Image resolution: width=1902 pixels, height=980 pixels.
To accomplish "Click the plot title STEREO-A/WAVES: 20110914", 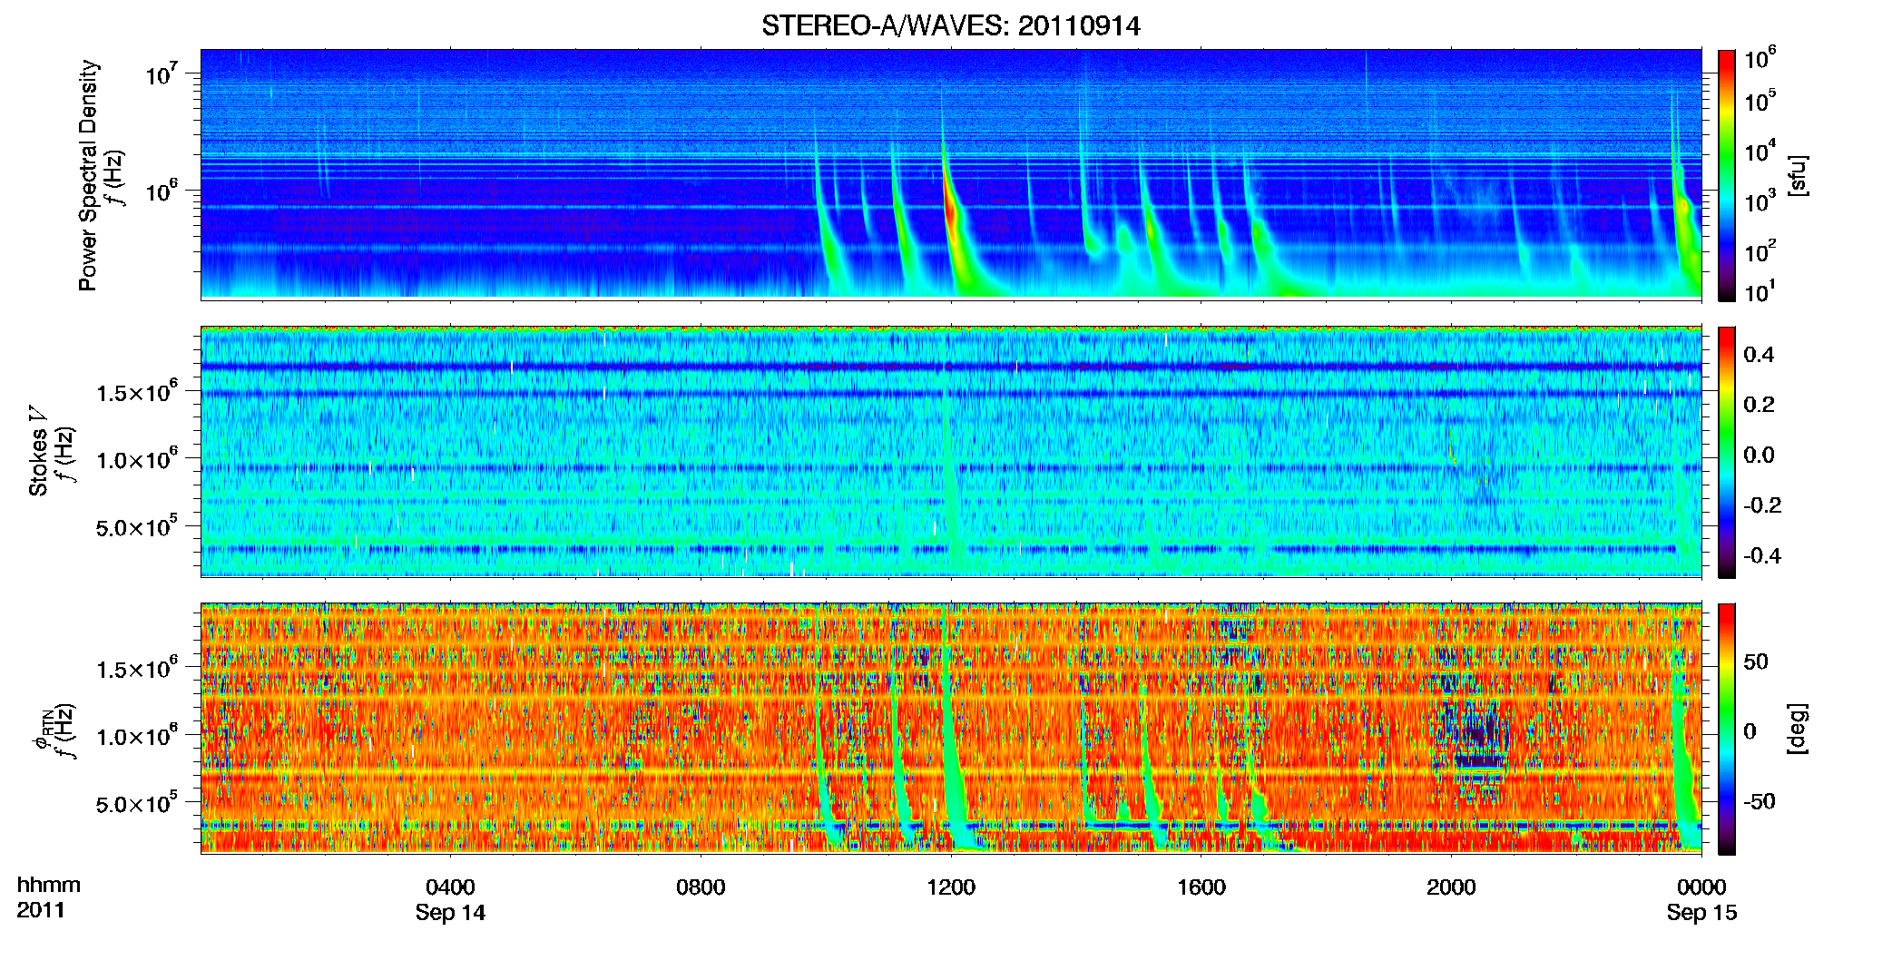I will pos(950,25).
